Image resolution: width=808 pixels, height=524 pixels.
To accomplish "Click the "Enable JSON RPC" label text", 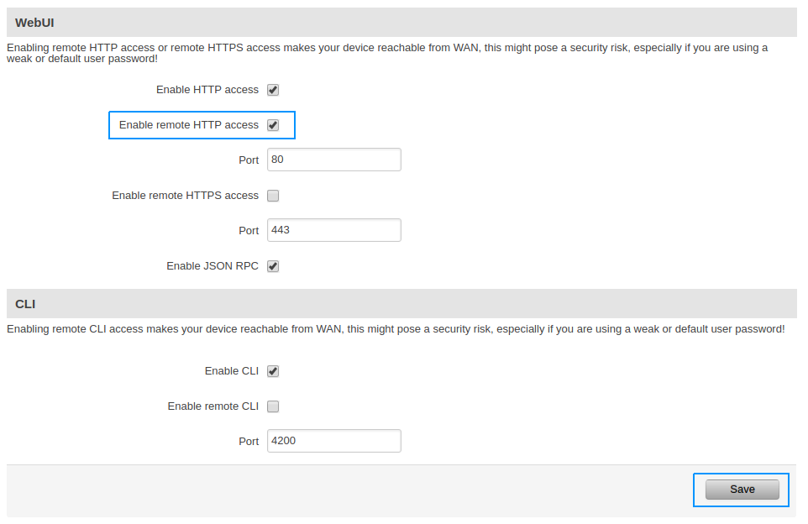I will [x=212, y=266].
